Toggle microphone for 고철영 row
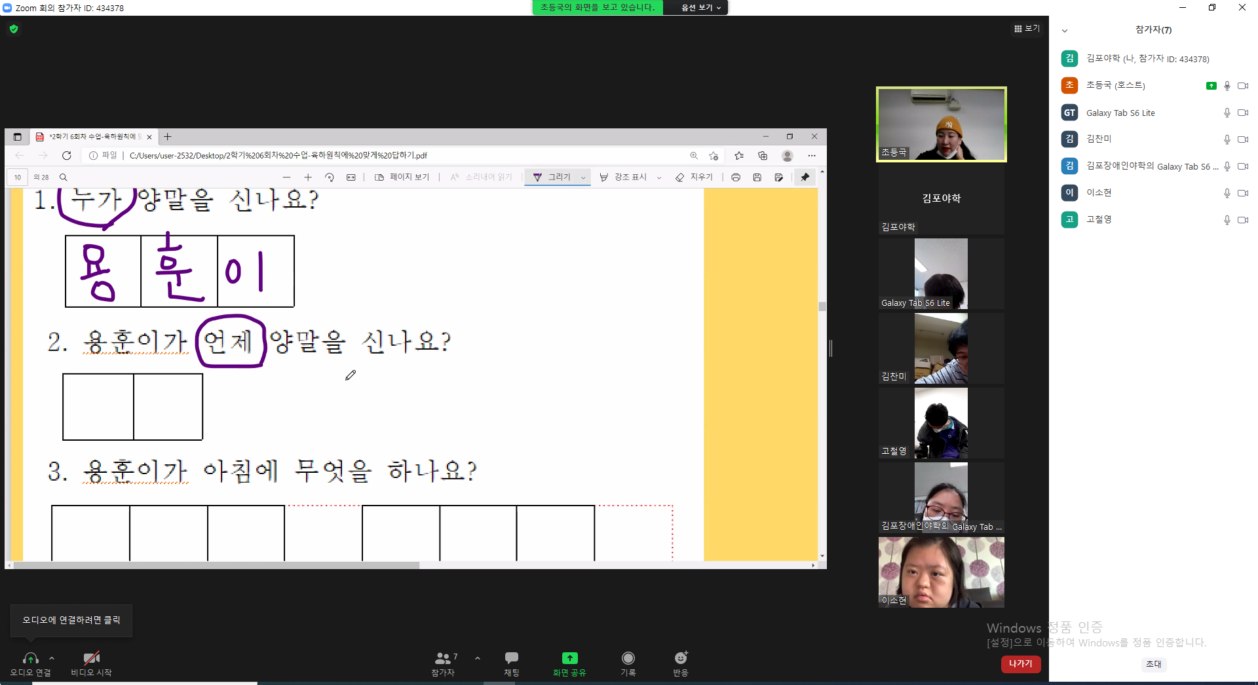Viewport: 1258px width, 685px height. (1227, 220)
